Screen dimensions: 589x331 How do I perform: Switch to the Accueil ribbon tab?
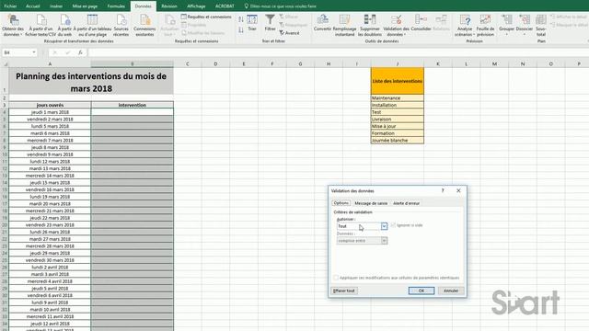(x=33, y=6)
